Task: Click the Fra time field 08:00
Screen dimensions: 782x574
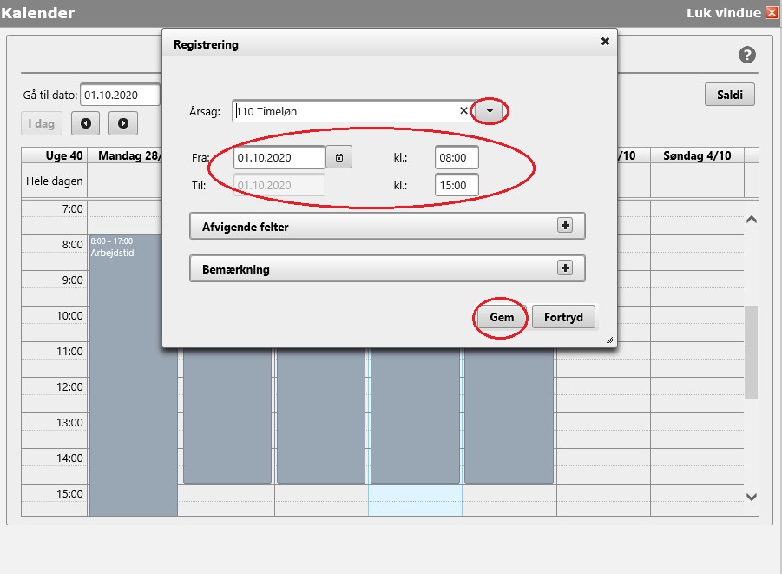Action: pyautogui.click(x=457, y=157)
